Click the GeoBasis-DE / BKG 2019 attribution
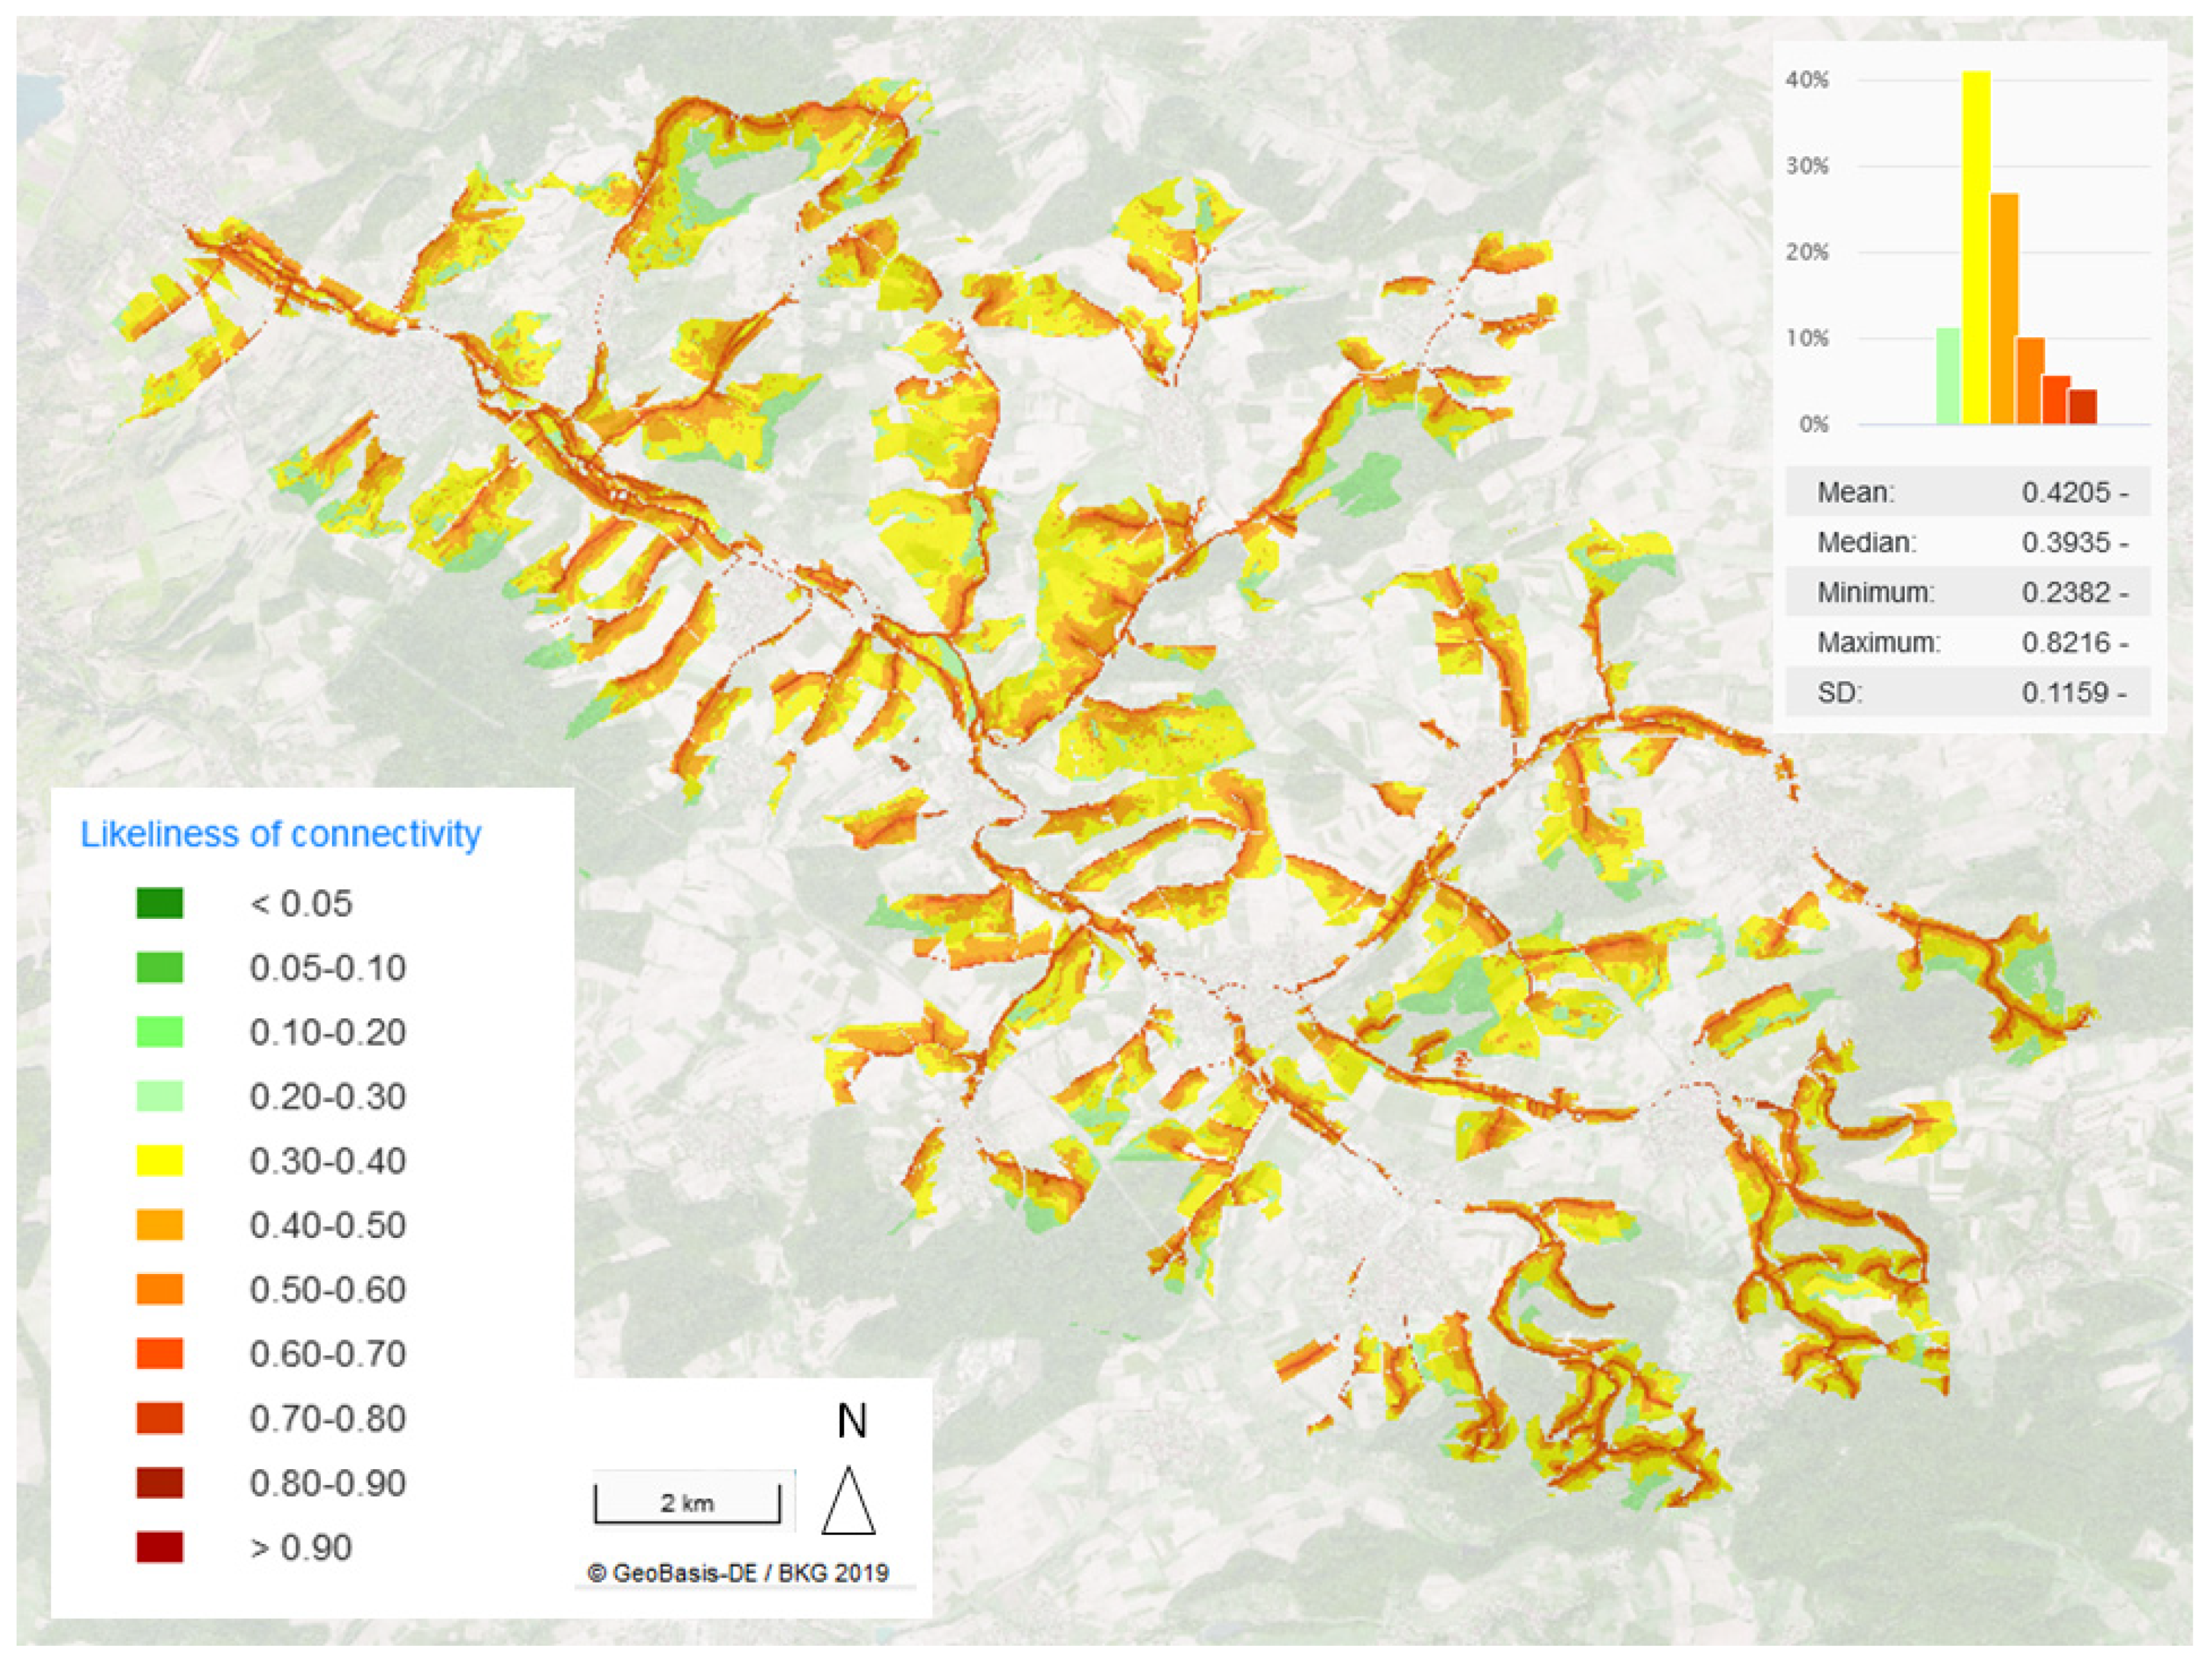This screenshot has height=1666, width=2212. pyautogui.click(x=738, y=1573)
